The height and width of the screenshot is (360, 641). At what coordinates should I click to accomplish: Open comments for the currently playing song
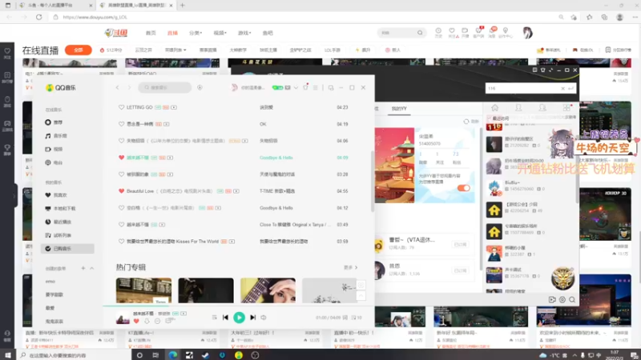(168, 322)
